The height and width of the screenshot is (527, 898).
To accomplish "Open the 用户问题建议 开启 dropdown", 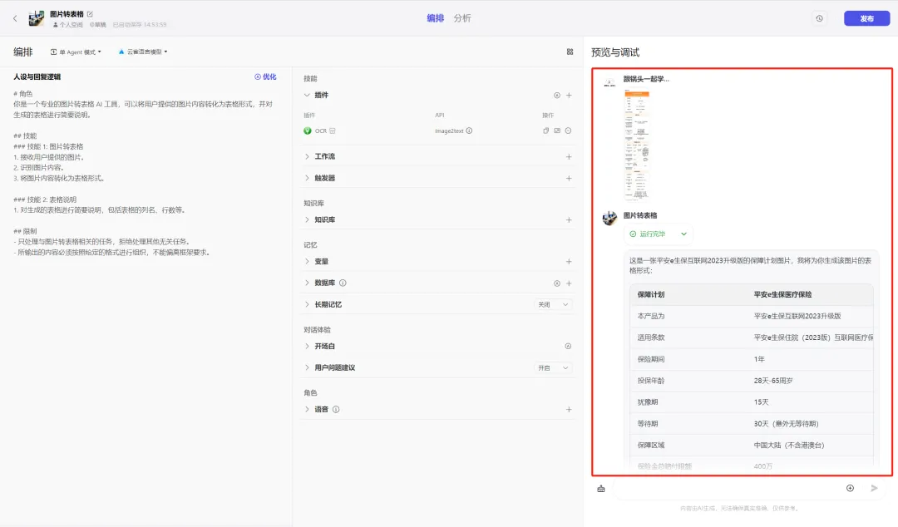I will click(x=553, y=367).
